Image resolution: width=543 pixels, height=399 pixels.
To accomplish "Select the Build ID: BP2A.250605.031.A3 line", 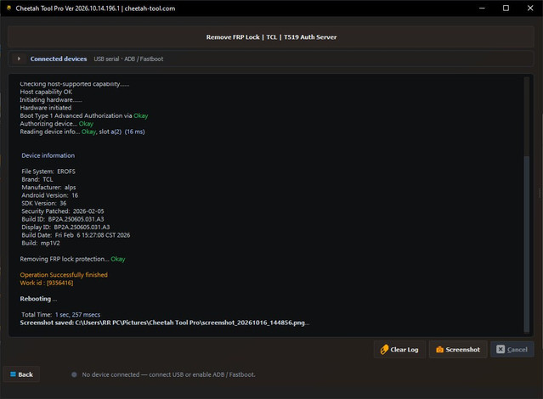I will pyautogui.click(x=63, y=219).
